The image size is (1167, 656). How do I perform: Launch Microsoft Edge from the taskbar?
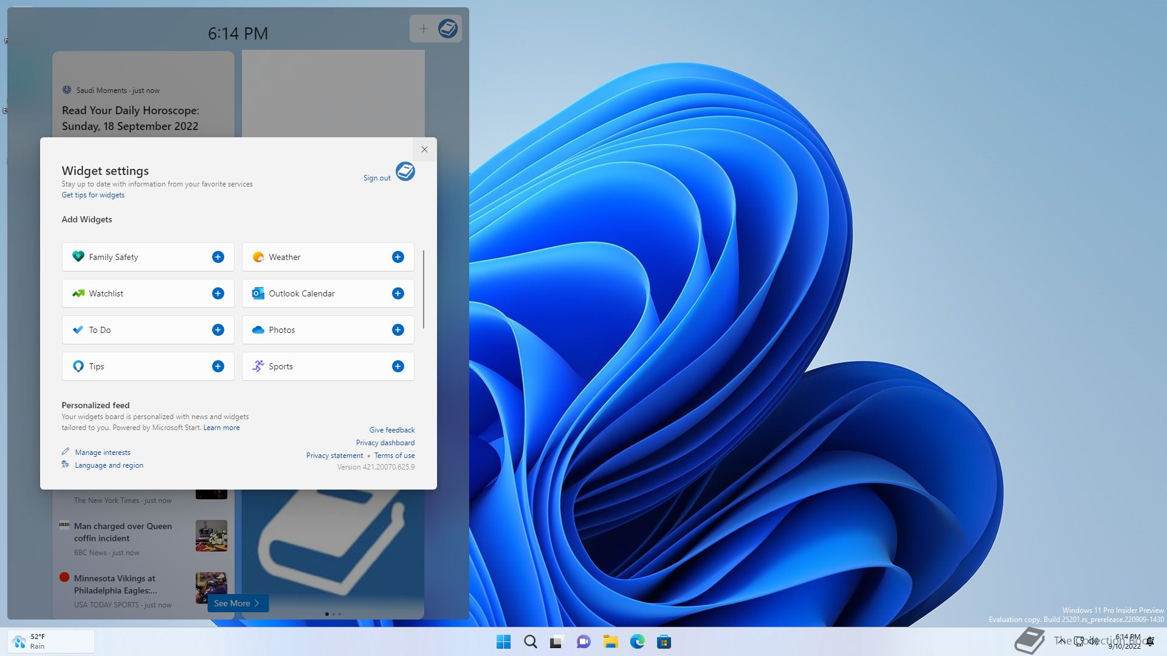[x=637, y=641]
